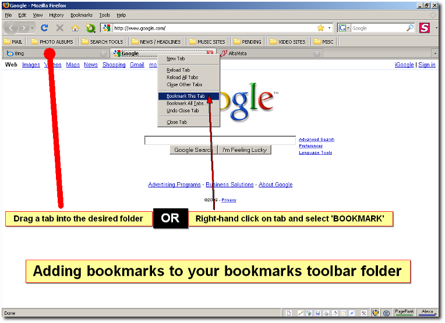Select Bookmark This Tab
This screenshot has height=323, width=445.
[x=189, y=96]
